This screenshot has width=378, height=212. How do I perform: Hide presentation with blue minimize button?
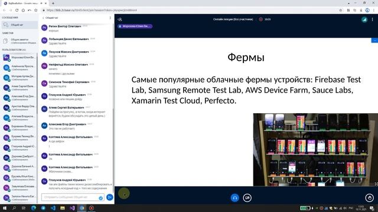[x=374, y=41]
